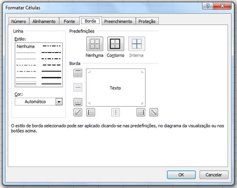Click the Cancelar button
This screenshot has width=237, height=188.
point(214,175)
